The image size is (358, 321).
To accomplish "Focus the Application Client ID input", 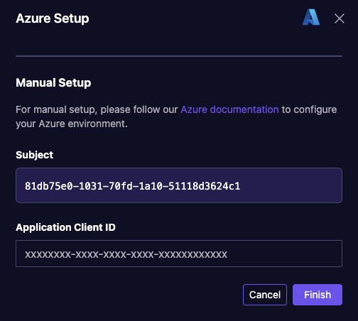I will (x=179, y=254).
